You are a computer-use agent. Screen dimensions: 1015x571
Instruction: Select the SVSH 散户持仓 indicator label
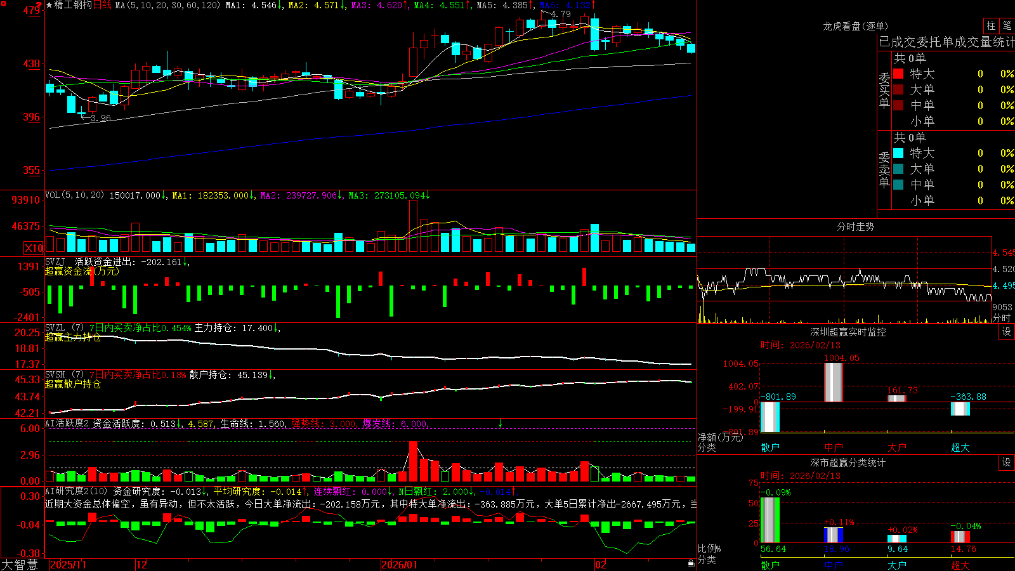(65, 375)
